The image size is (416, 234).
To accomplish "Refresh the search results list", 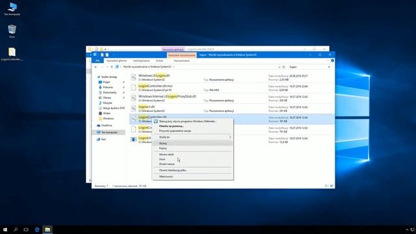I will tap(283, 67).
